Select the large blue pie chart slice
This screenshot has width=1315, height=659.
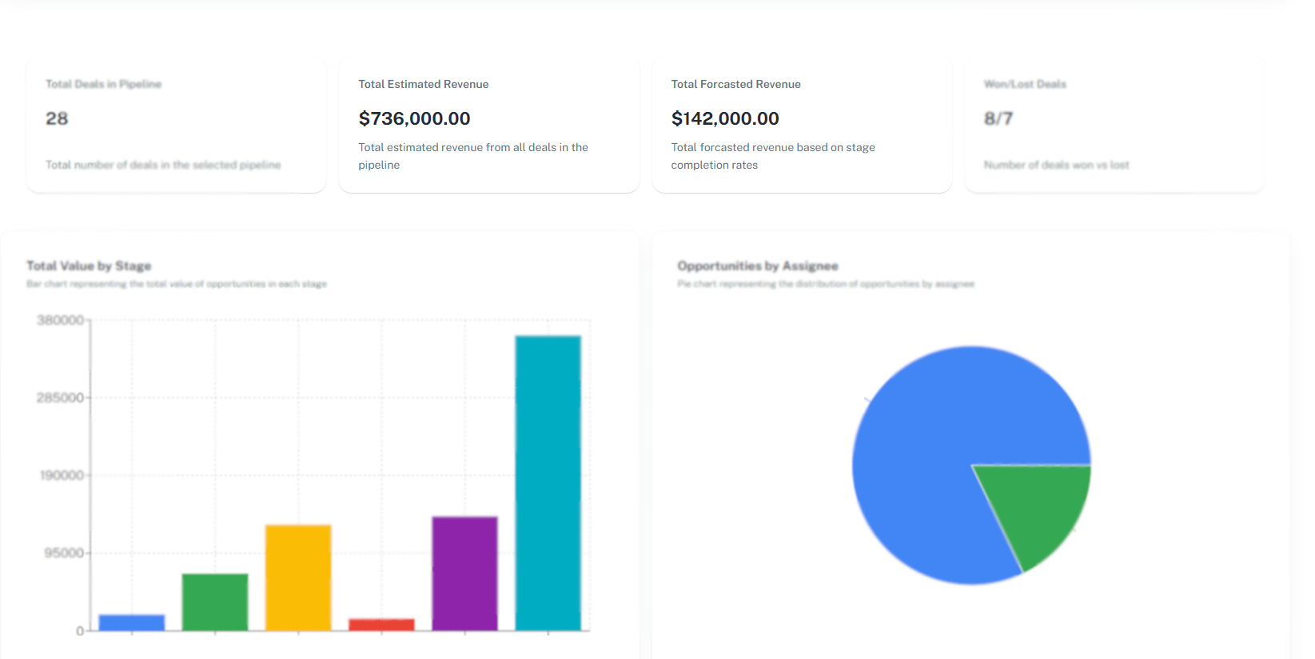(x=927, y=464)
